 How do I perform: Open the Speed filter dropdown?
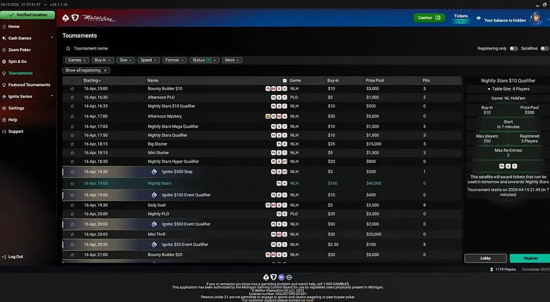click(x=149, y=61)
